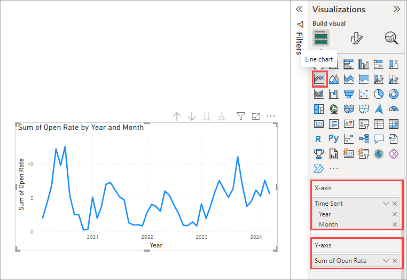The width and height of the screenshot is (407, 280).
Task: Choose the new Card lightning icon
Action: tap(349, 154)
